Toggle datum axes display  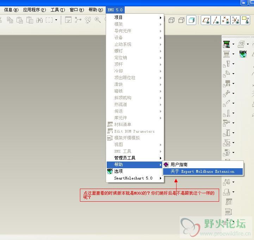216,20
